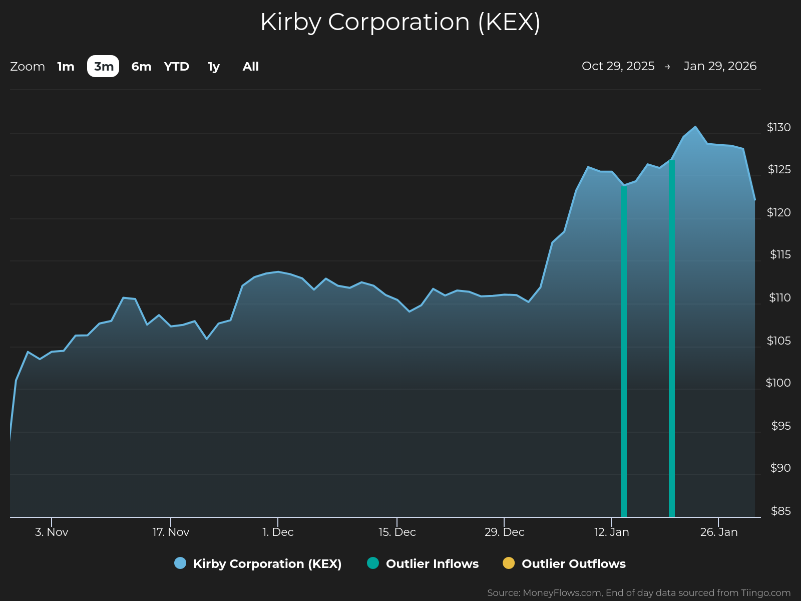The width and height of the screenshot is (801, 601).
Task: Toggle the Outlier Inflows legend series
Action: tap(423, 563)
